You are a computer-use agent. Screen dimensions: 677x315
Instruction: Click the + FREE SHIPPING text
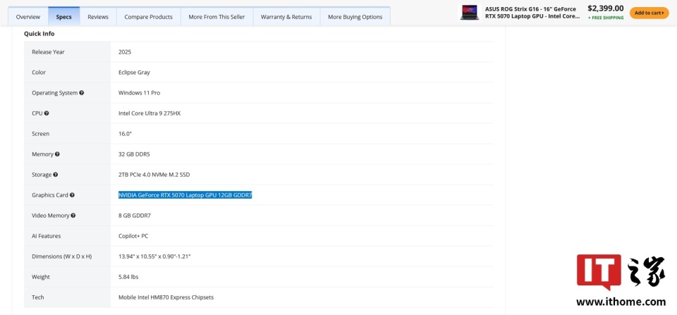coord(606,18)
